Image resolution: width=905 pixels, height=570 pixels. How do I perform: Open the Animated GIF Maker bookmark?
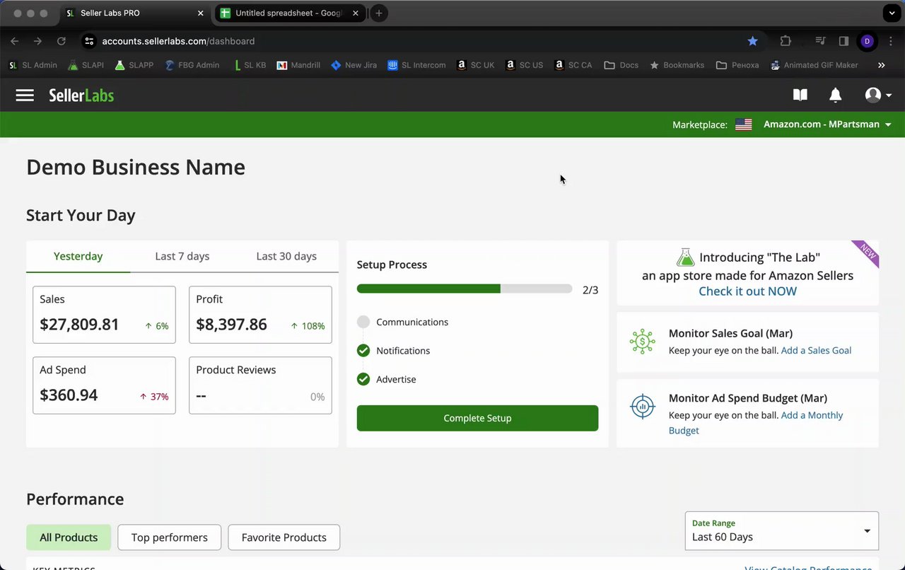[x=814, y=65]
